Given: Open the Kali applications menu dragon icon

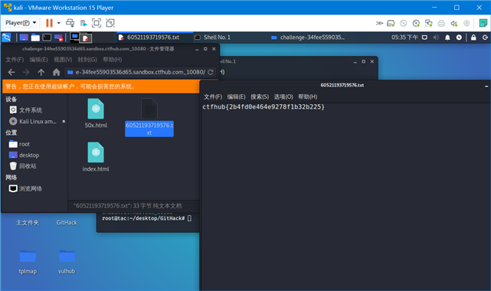Looking at the screenshot, I should [x=6, y=38].
